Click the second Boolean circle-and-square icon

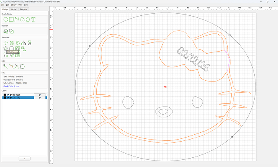pyautogui.click(x=11, y=31)
